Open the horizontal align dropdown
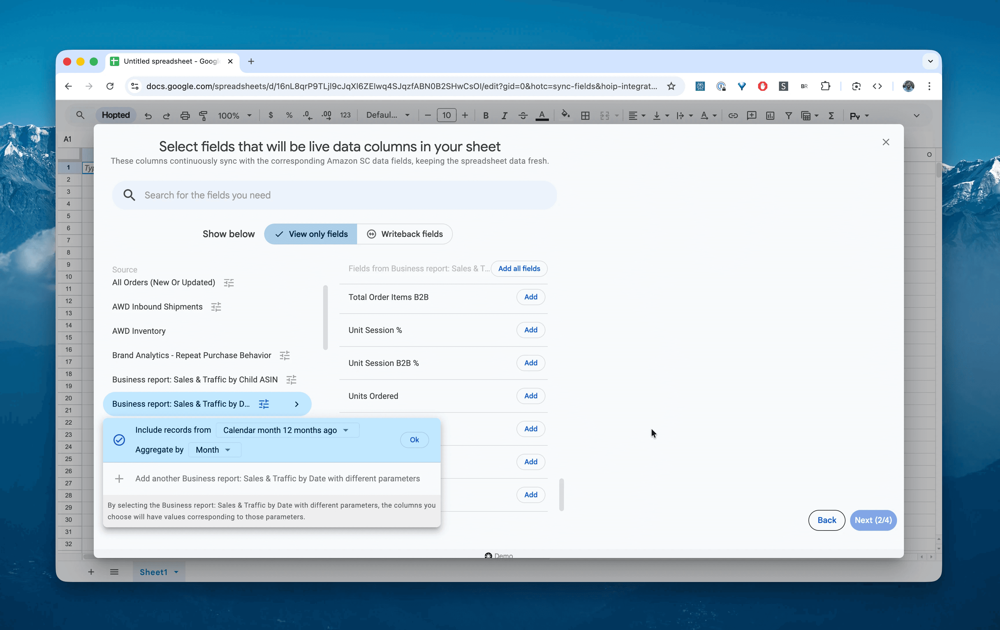Screen dimensions: 1000x630 tap(637, 116)
